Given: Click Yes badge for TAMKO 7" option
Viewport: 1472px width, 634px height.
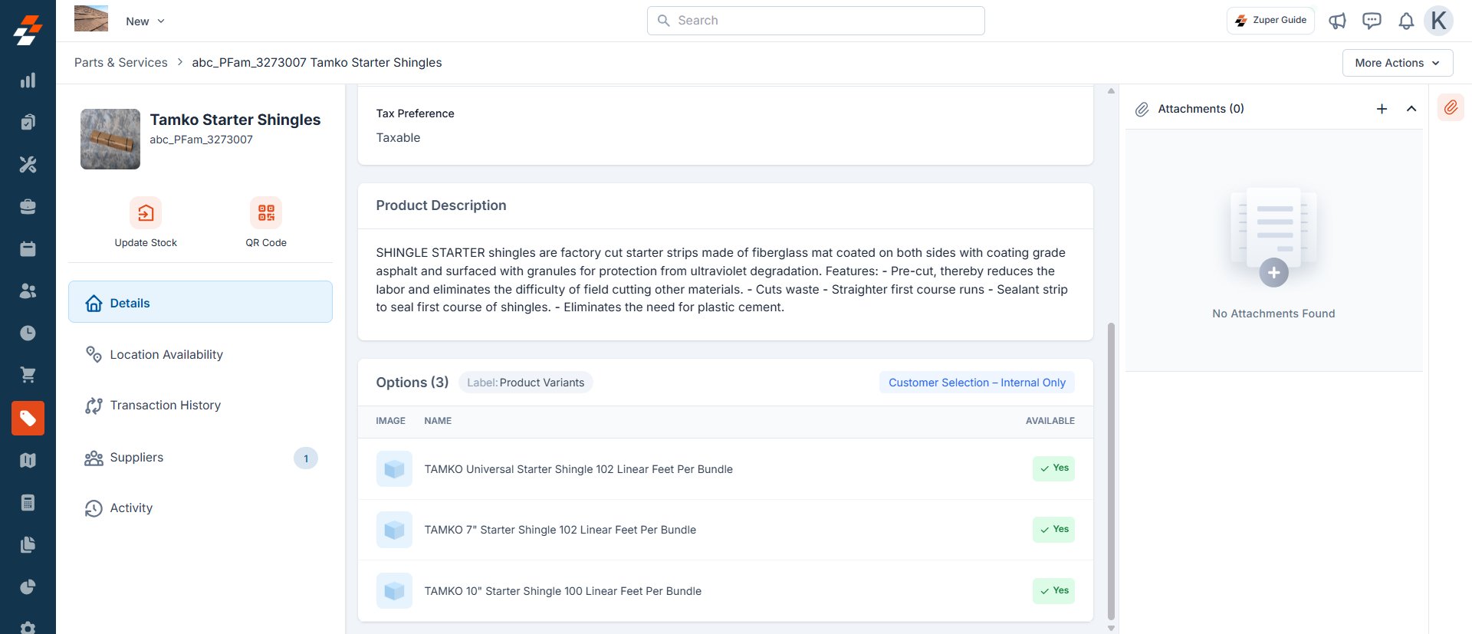Looking at the screenshot, I should click(1053, 530).
